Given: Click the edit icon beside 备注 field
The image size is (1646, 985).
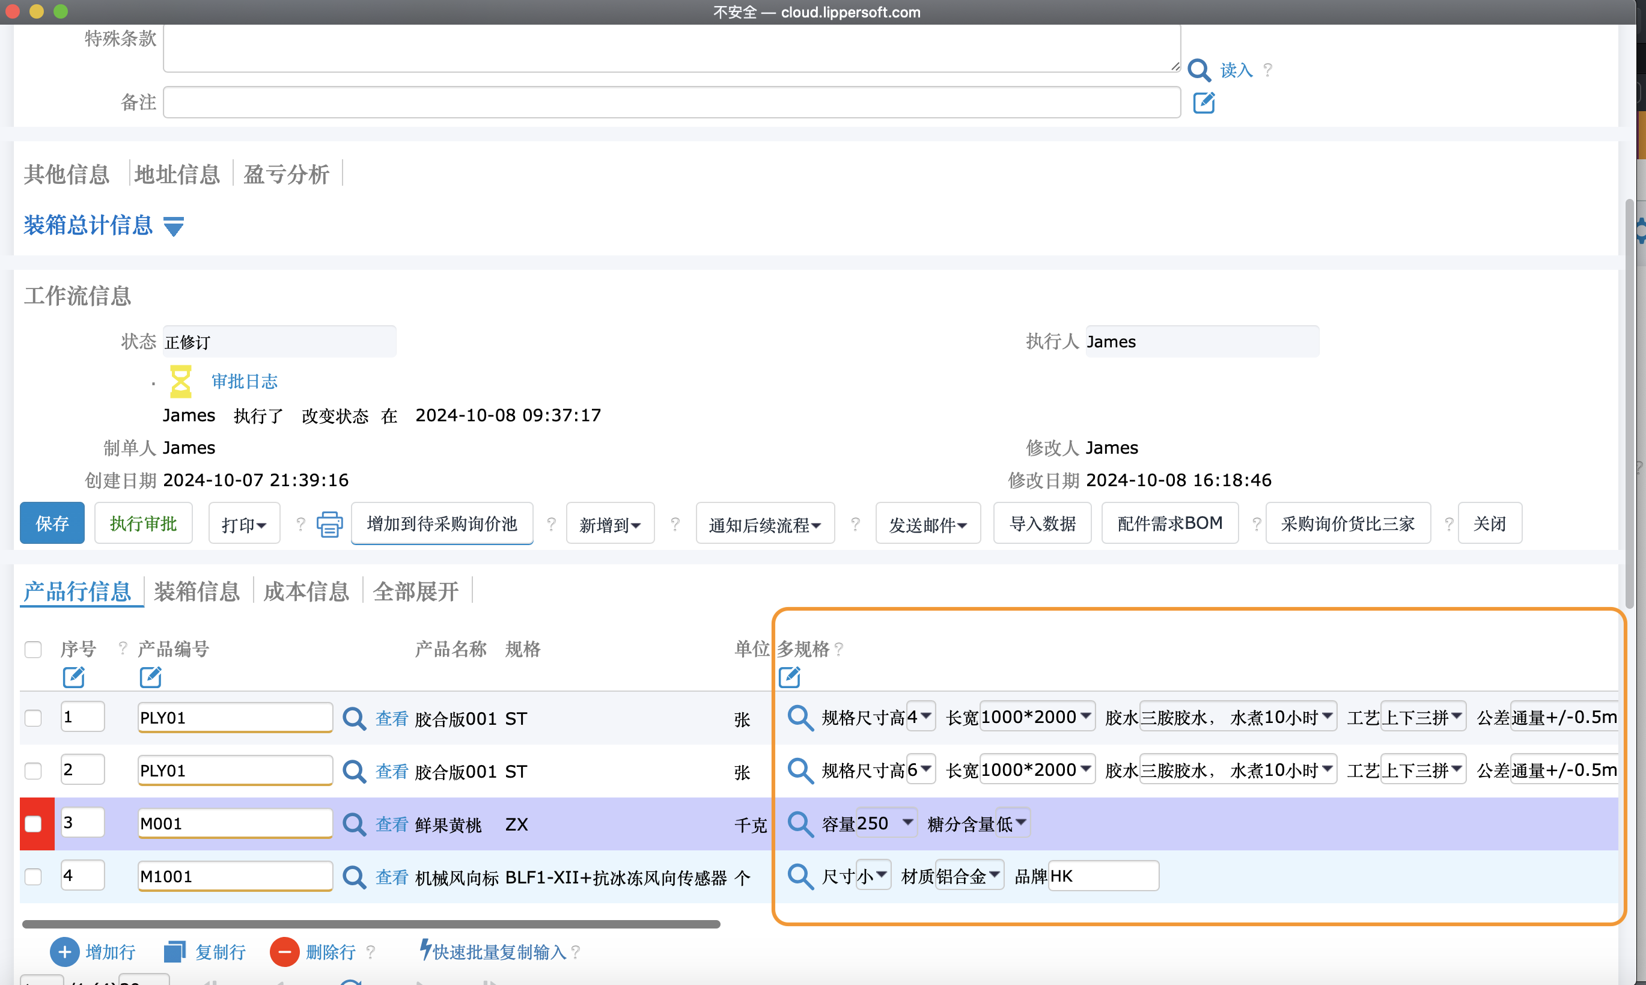Looking at the screenshot, I should pyautogui.click(x=1203, y=103).
